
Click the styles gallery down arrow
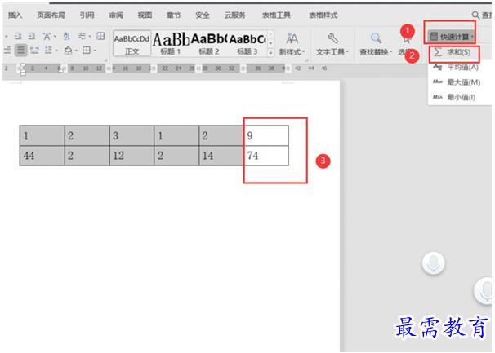(x=270, y=43)
